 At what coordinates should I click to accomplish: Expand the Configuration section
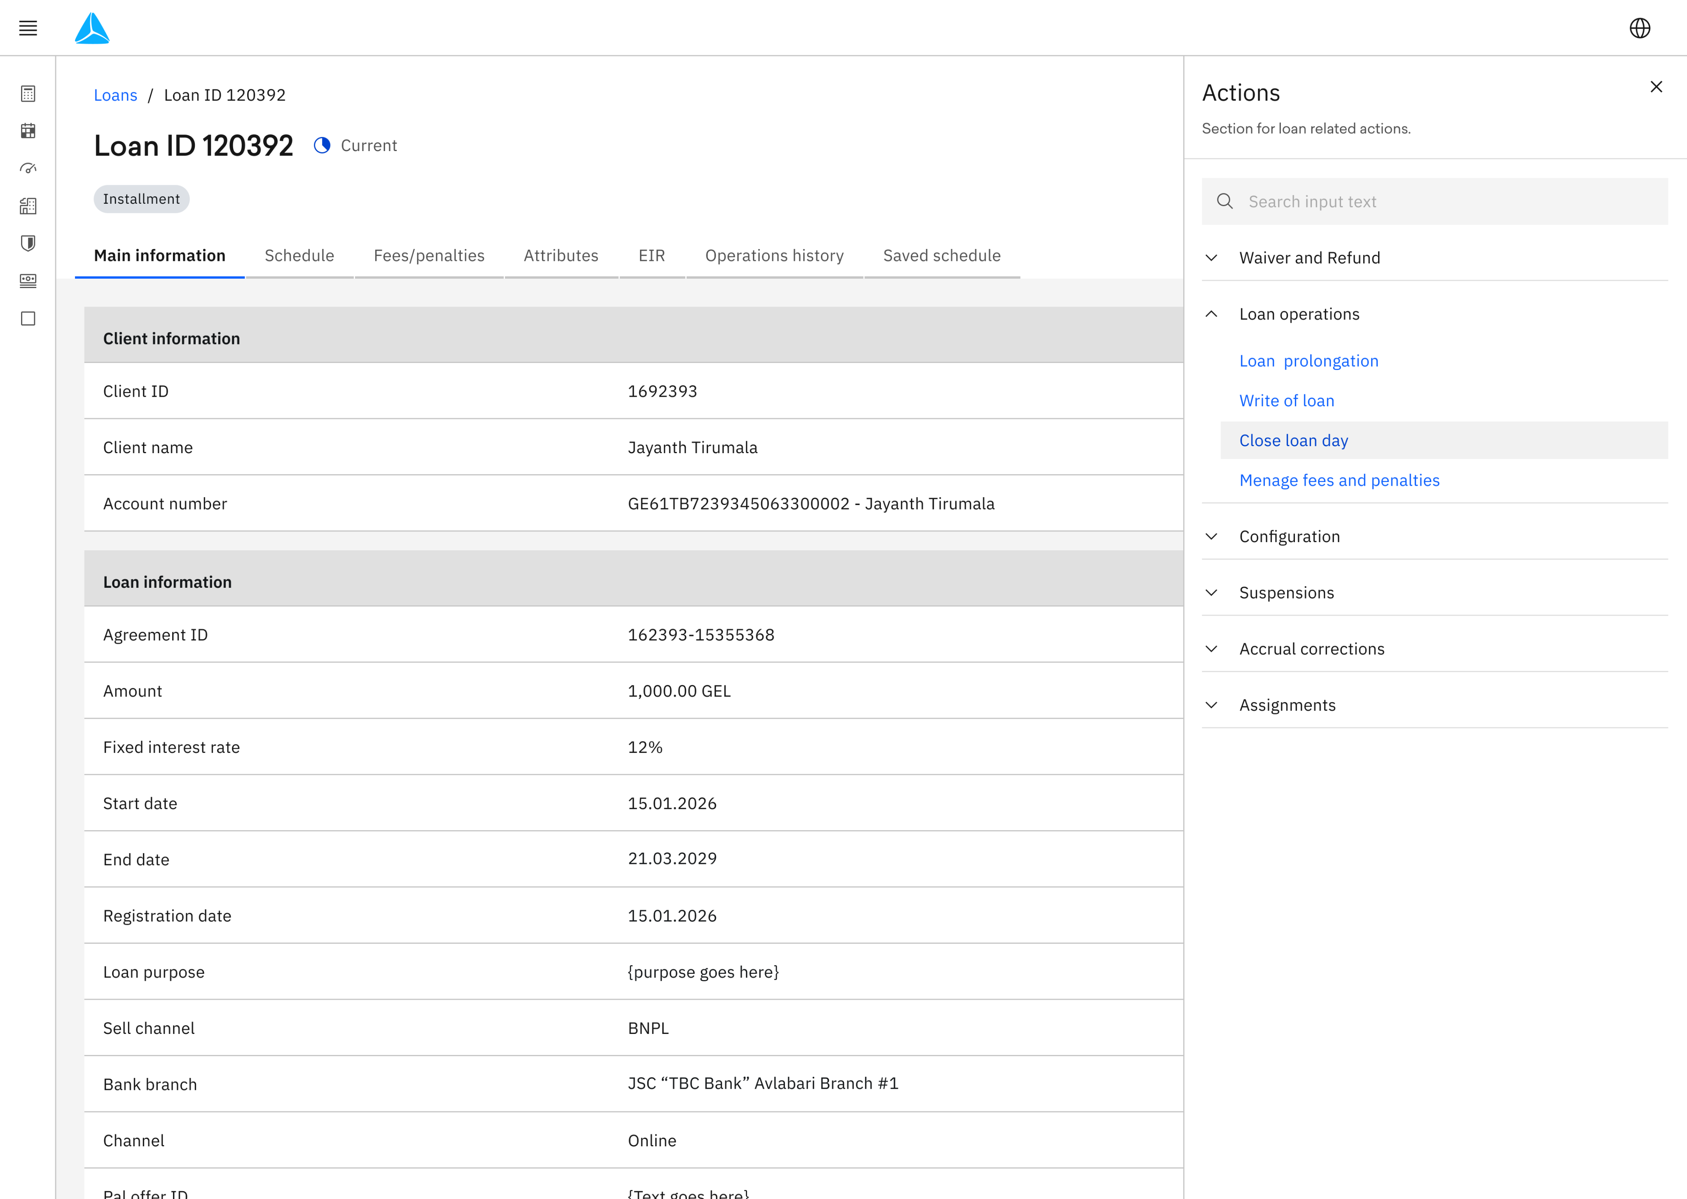tap(1435, 536)
